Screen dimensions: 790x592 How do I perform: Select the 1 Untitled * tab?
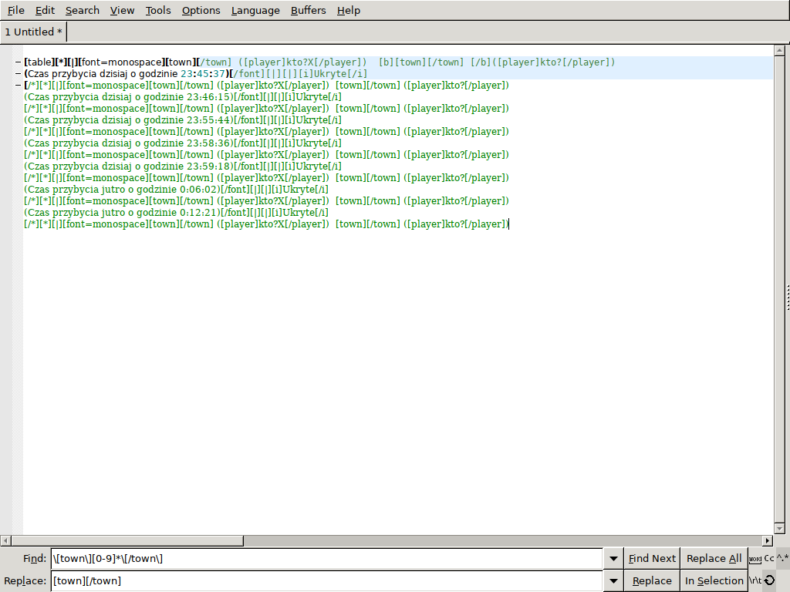pyautogui.click(x=34, y=32)
